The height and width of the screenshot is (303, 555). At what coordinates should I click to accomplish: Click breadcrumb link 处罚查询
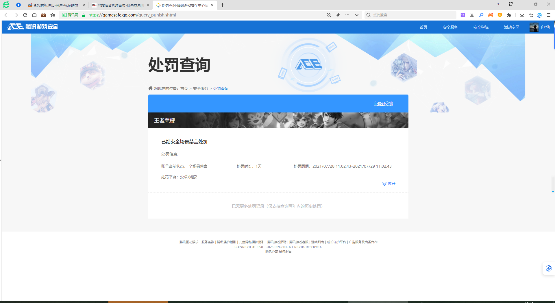(x=221, y=88)
